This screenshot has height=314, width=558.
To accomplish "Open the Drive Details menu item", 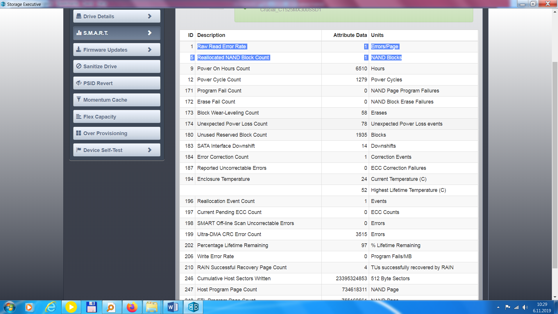I will [x=117, y=16].
